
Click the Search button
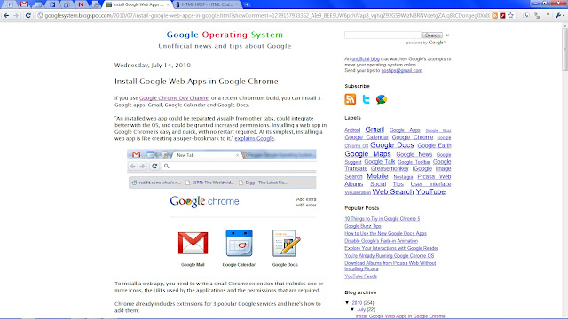click(x=432, y=35)
